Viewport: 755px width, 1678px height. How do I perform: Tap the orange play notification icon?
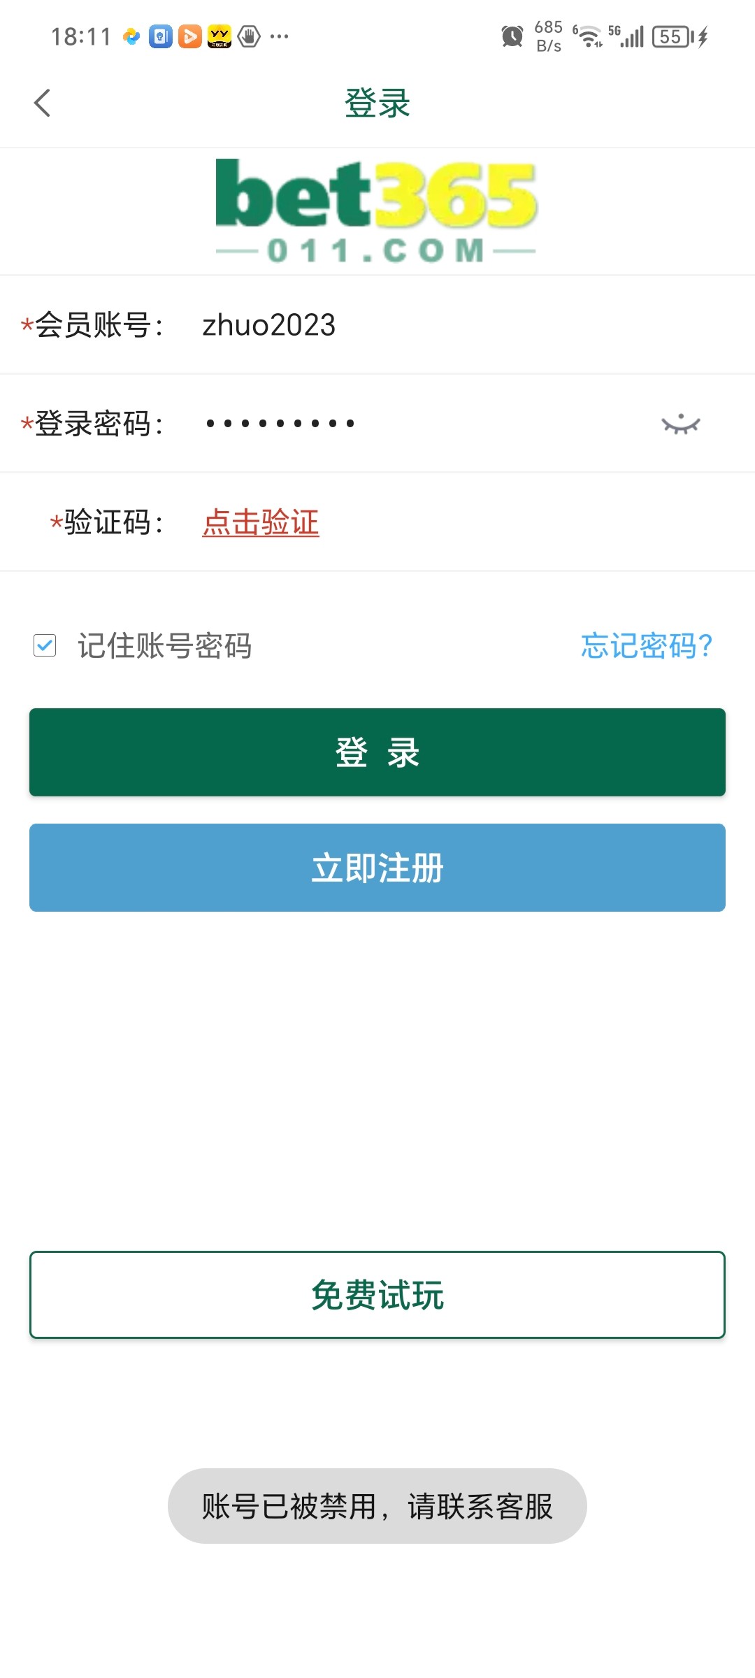point(189,35)
